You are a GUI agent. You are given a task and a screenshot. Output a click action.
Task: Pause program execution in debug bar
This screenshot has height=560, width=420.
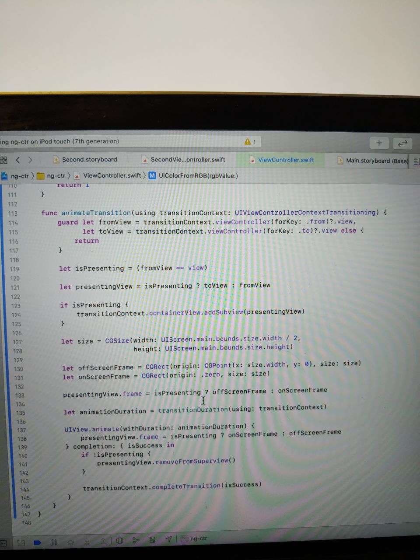pyautogui.click(x=54, y=542)
